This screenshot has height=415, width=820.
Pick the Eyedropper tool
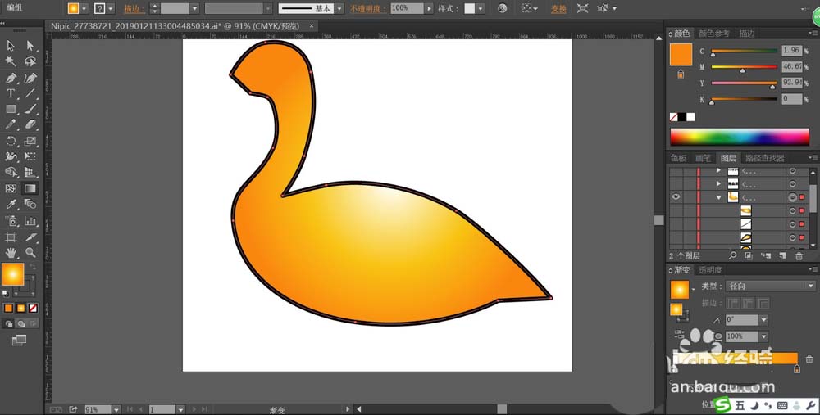click(11, 205)
